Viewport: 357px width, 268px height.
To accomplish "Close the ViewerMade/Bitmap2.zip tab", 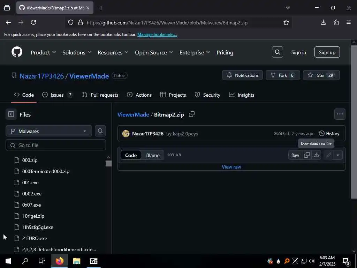I will (88, 8).
